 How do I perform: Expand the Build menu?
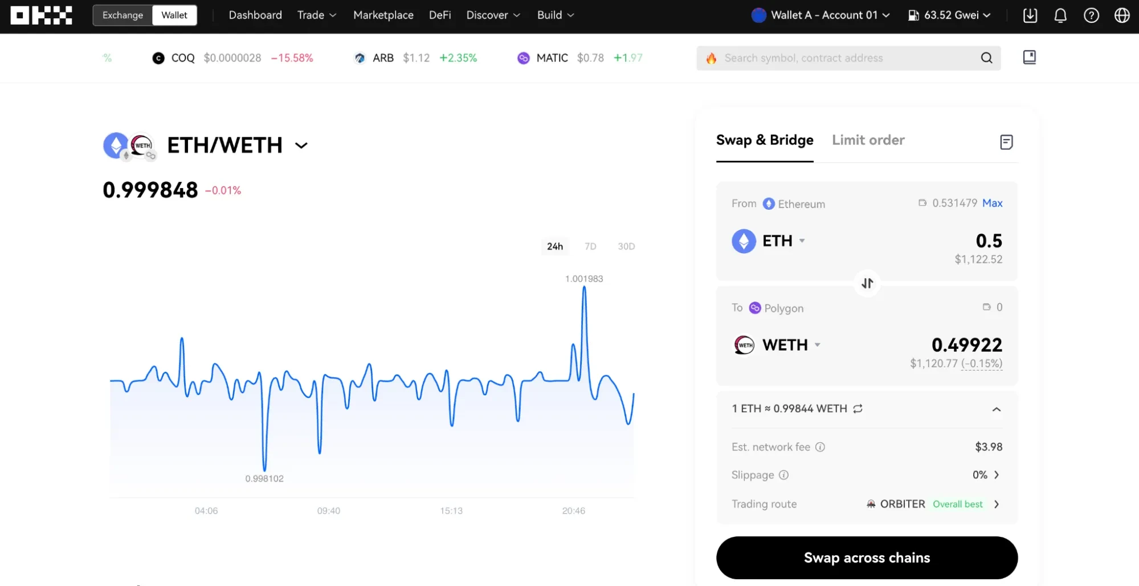tap(556, 15)
